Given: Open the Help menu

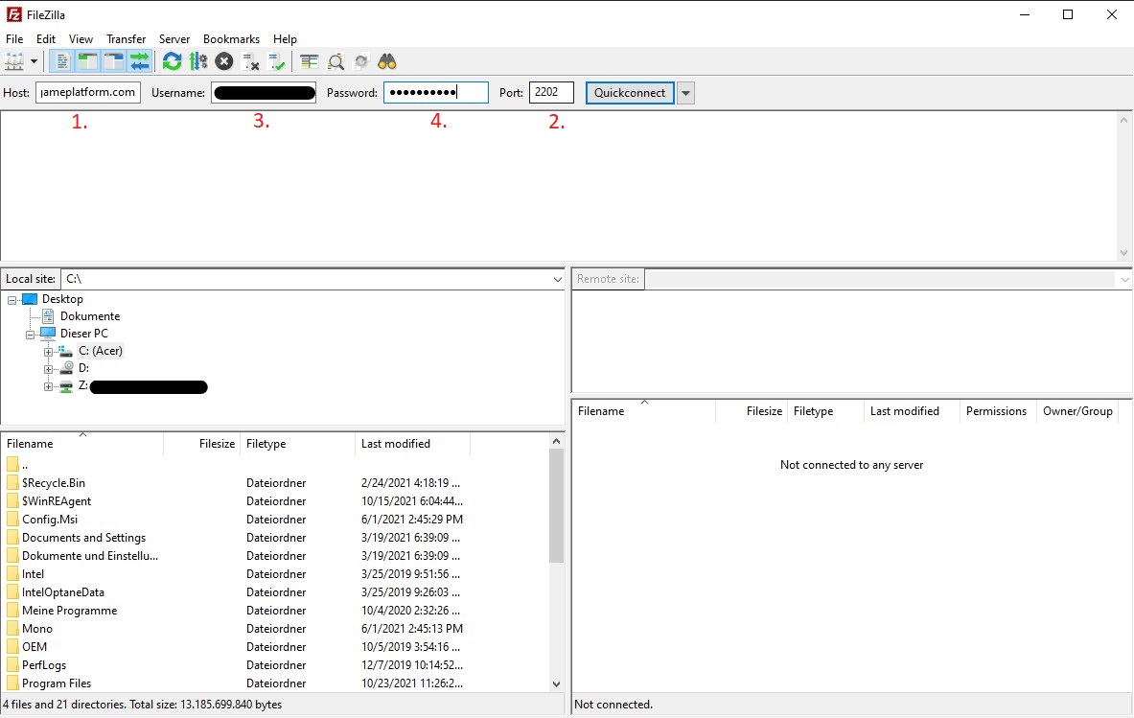Looking at the screenshot, I should pos(285,39).
